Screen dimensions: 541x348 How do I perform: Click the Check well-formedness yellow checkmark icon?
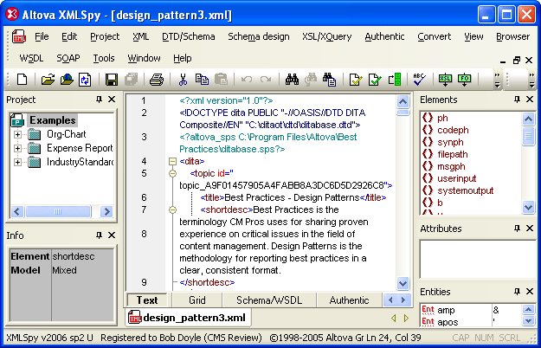(x=356, y=80)
